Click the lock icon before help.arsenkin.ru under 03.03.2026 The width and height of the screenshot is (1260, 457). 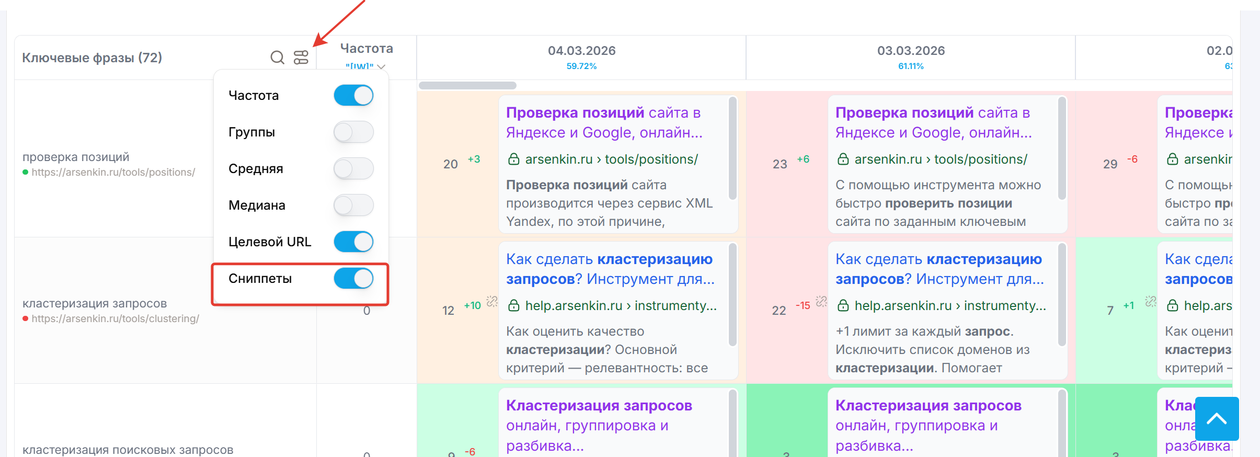[x=843, y=305]
